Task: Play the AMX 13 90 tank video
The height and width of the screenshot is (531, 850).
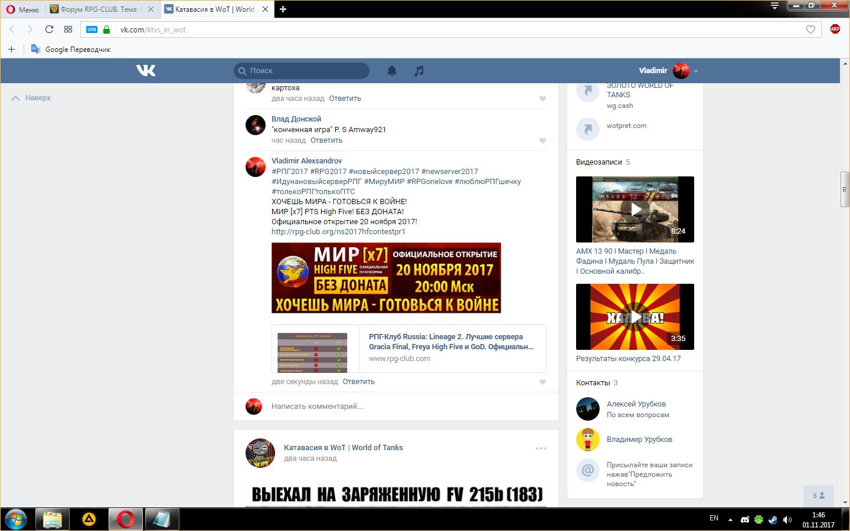Action: [635, 209]
